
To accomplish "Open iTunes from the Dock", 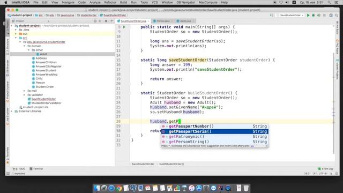I will [191, 188].
